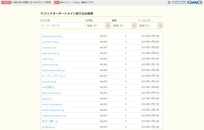Open the smile-manamana.jp domain link
The height and width of the screenshot is (130, 204).
tap(53, 110)
